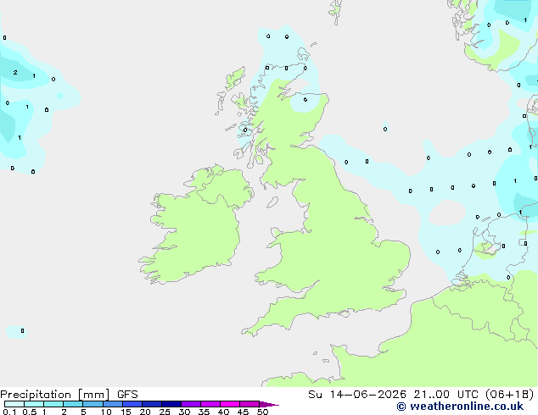Click the 0.1–0.5 mm palest cyan legend swatch
This screenshot has height=415, width=538.
coord(14,404)
